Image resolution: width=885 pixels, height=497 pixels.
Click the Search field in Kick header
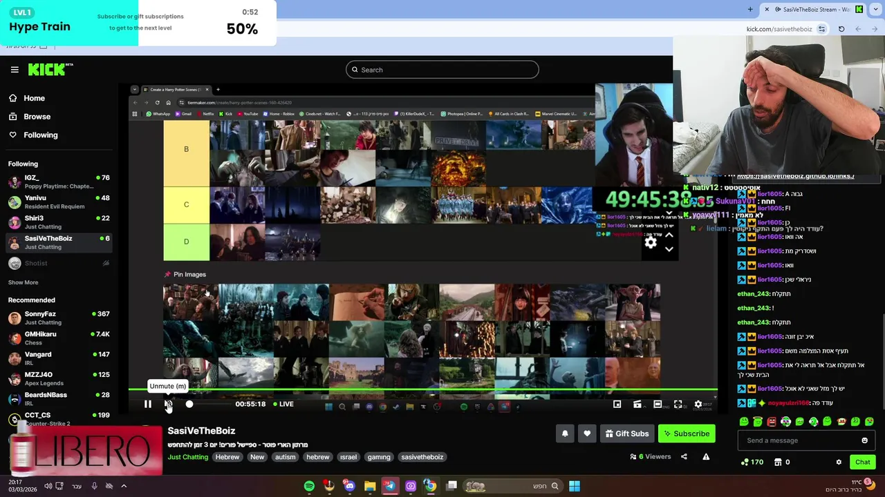pos(442,70)
